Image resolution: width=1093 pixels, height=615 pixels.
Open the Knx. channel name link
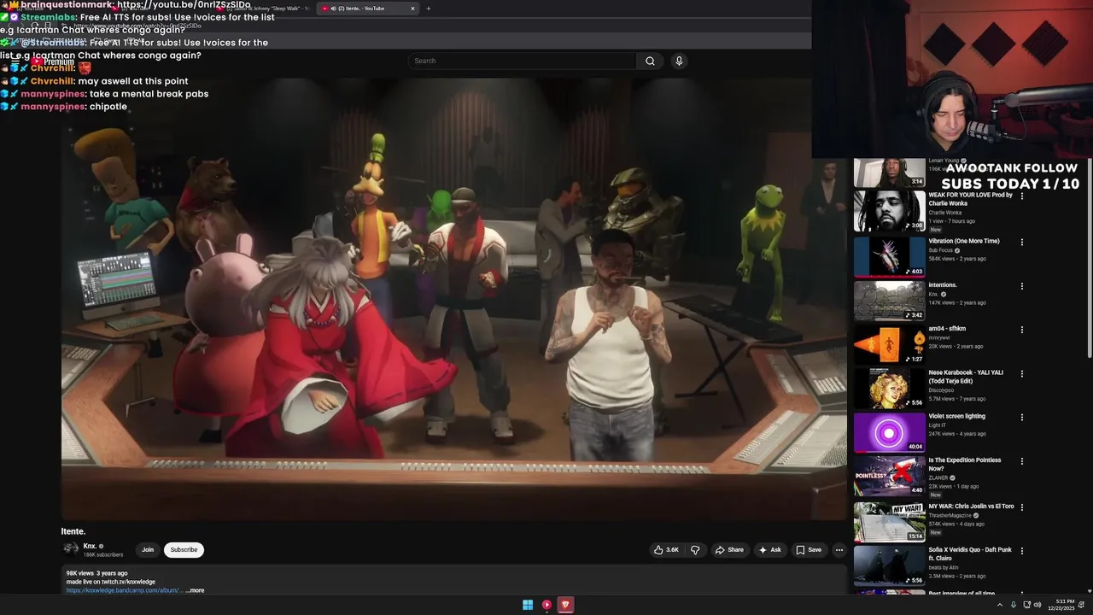(x=90, y=546)
